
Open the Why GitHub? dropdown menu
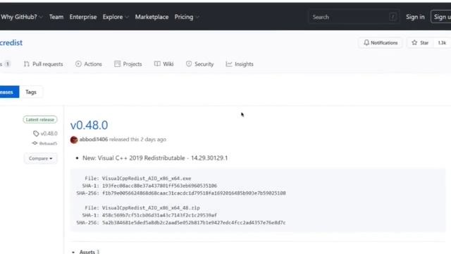[x=22, y=17]
